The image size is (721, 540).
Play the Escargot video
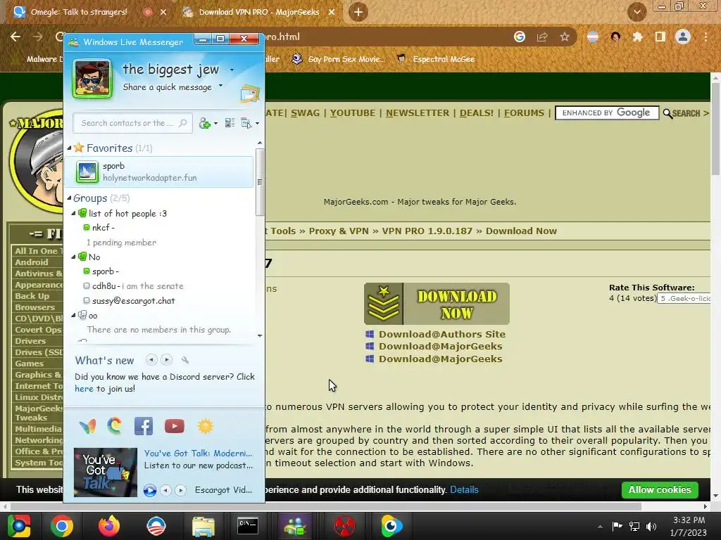149,490
